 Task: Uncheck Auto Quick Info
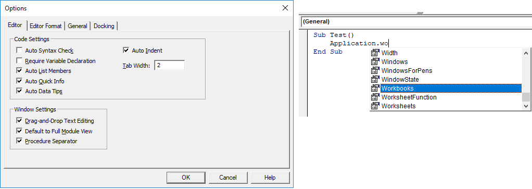pos(19,81)
